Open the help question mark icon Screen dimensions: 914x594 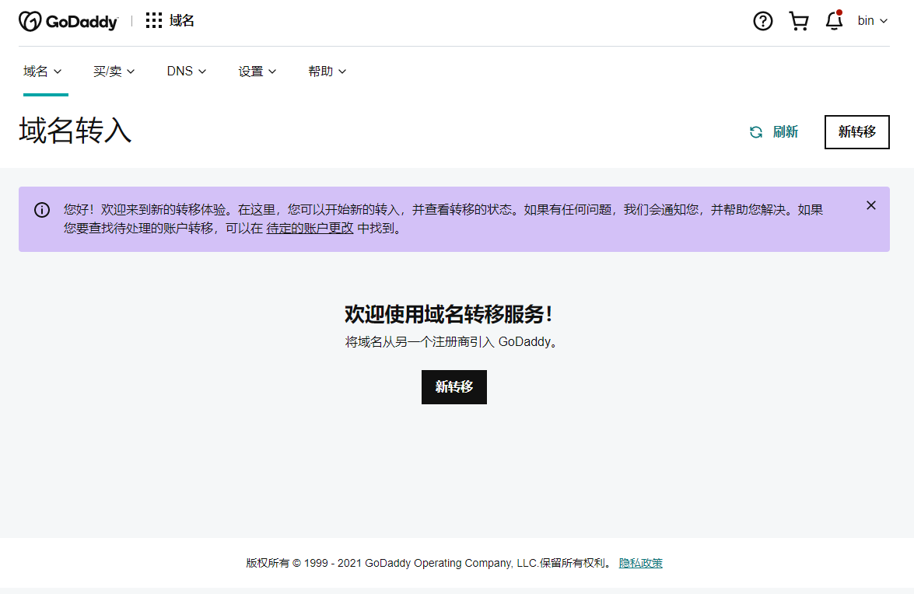(762, 21)
